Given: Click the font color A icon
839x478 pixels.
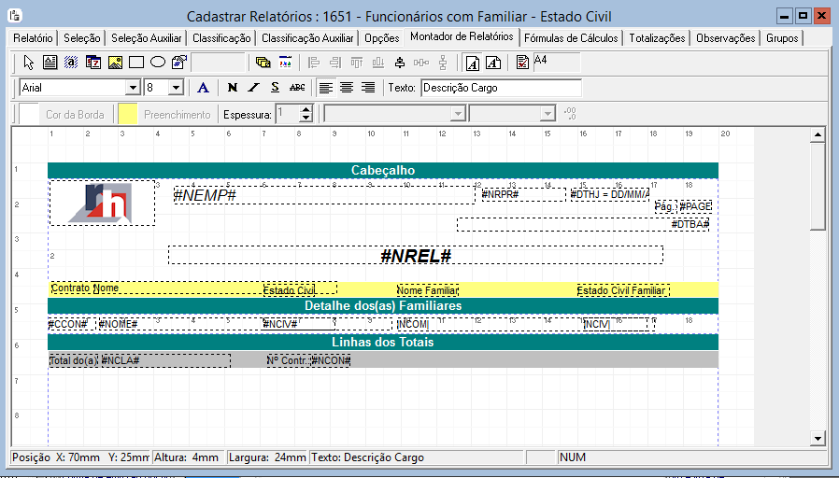Looking at the screenshot, I should [x=203, y=88].
